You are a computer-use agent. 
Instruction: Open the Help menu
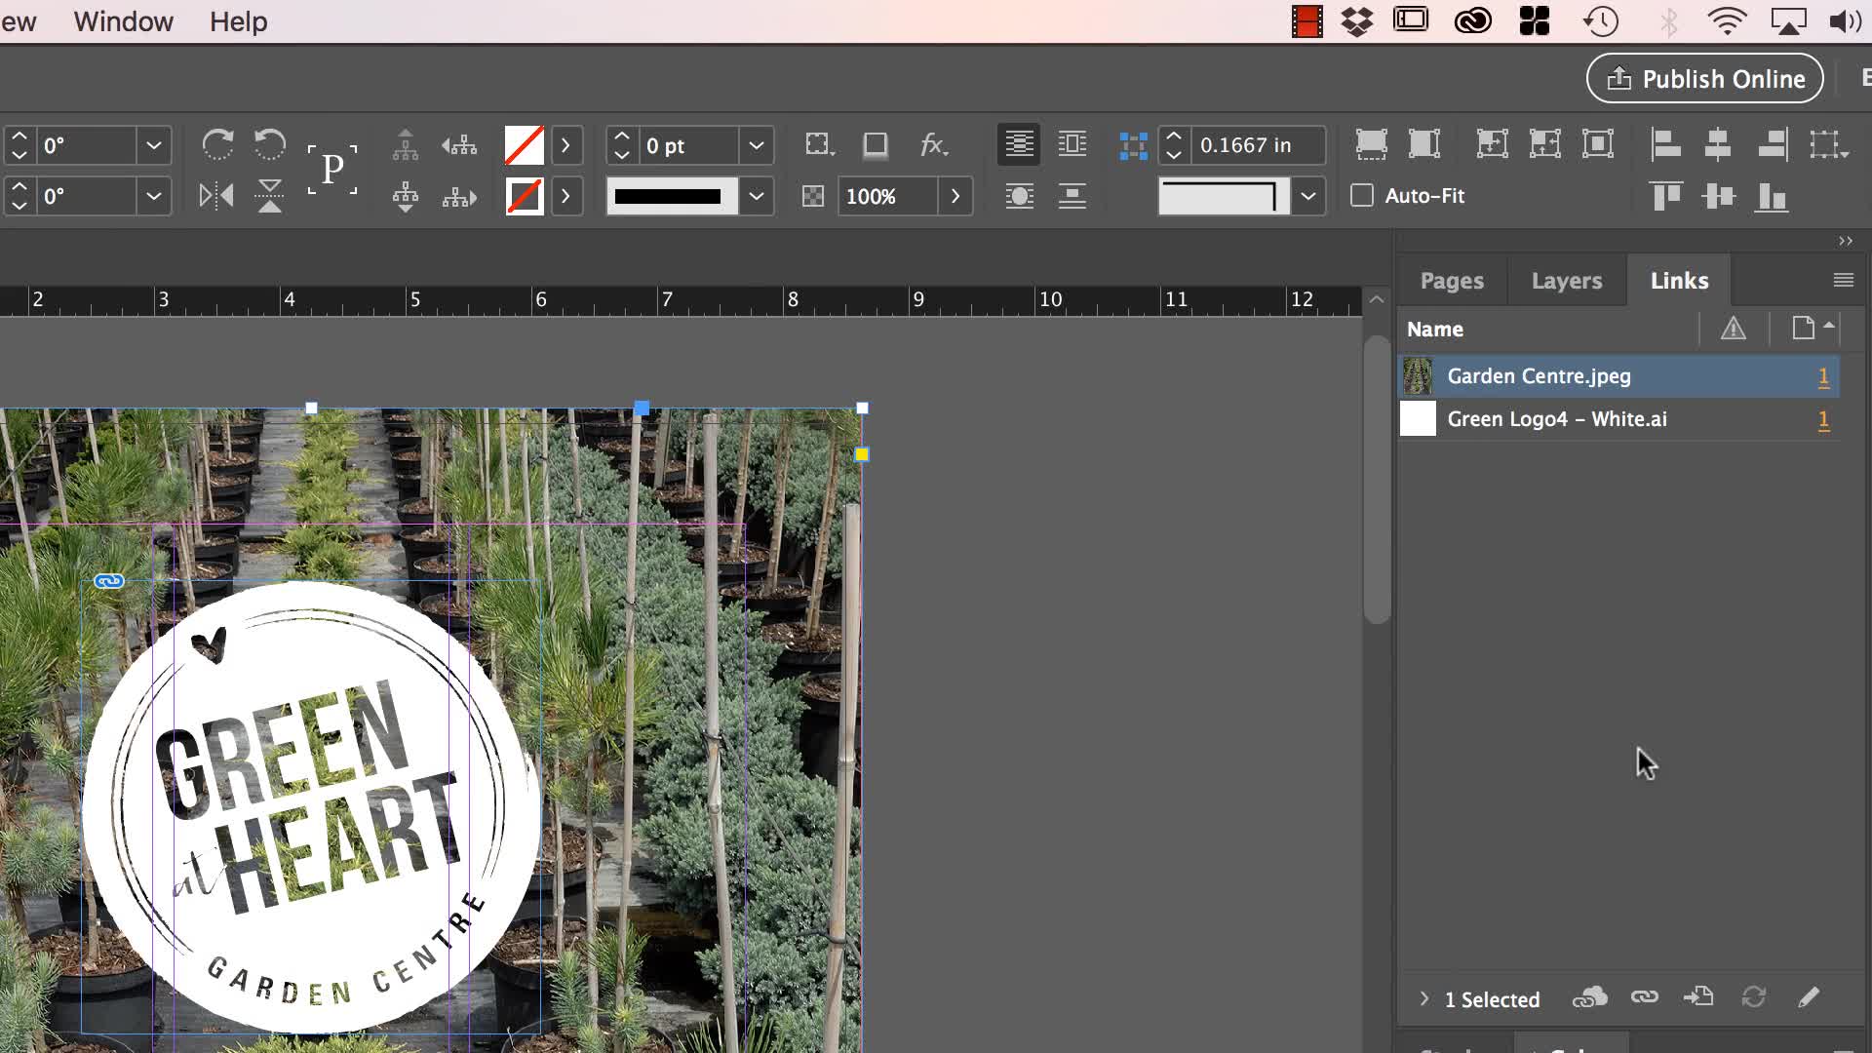point(238,21)
